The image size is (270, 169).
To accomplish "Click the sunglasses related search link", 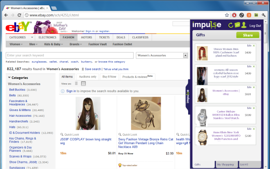I will pyautogui.click(x=39, y=62).
